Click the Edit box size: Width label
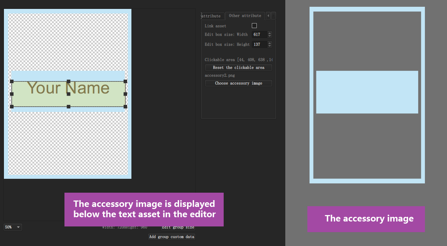Viewport: 447px width, 246px height. 226,34
